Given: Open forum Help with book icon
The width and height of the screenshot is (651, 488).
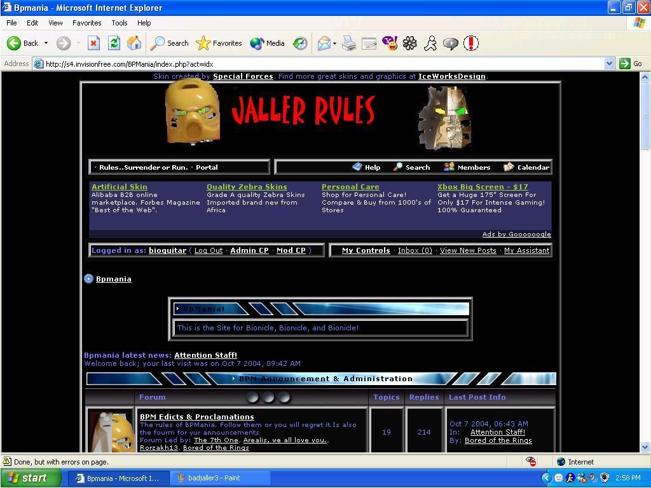Looking at the screenshot, I should pos(367,167).
